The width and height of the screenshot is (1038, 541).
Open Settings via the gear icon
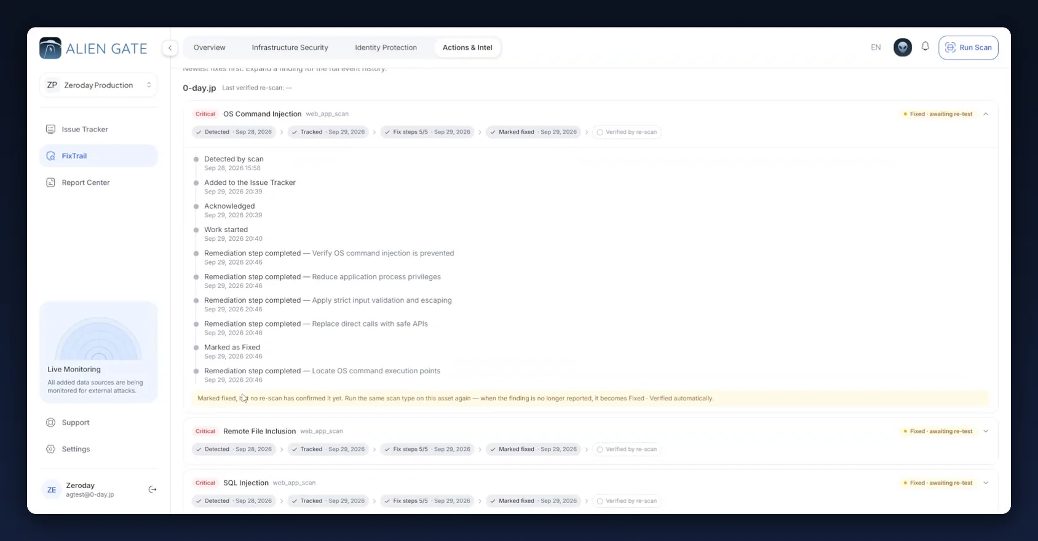(50, 449)
